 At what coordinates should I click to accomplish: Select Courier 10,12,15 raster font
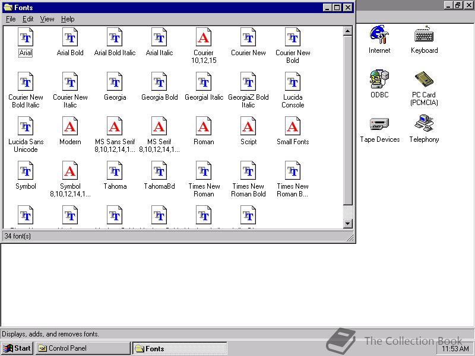[x=204, y=37]
